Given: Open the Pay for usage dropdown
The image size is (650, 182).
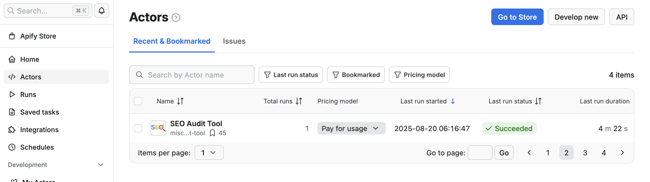Looking at the screenshot, I should [x=351, y=128].
